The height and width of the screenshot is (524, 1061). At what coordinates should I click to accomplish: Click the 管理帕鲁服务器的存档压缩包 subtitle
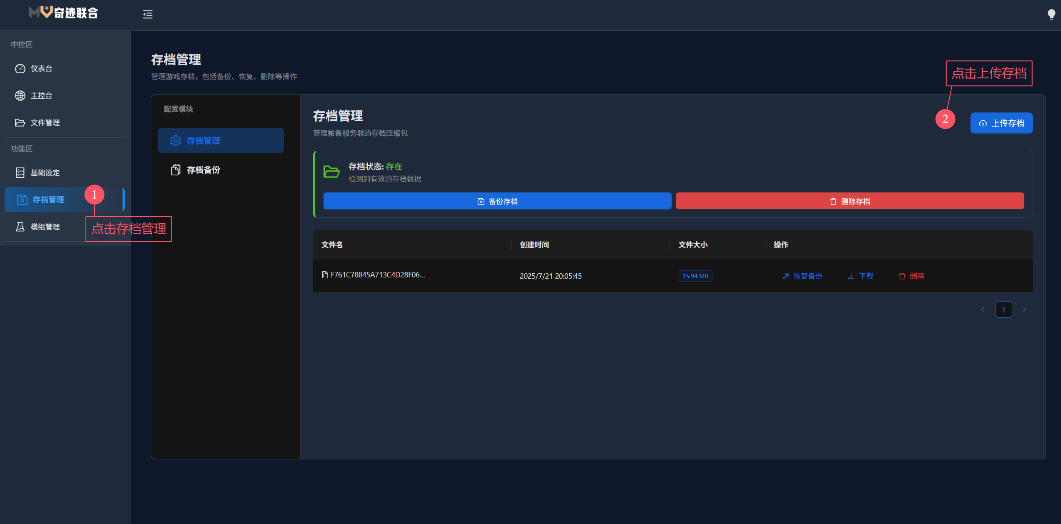pos(360,133)
